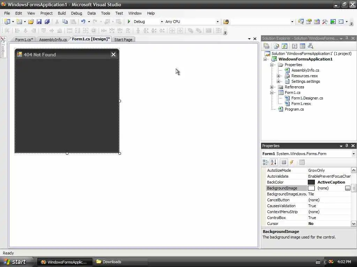Image resolution: width=357 pixels, height=267 pixels.
Task: Expand the Resources.resx node
Action: pos(278,76)
